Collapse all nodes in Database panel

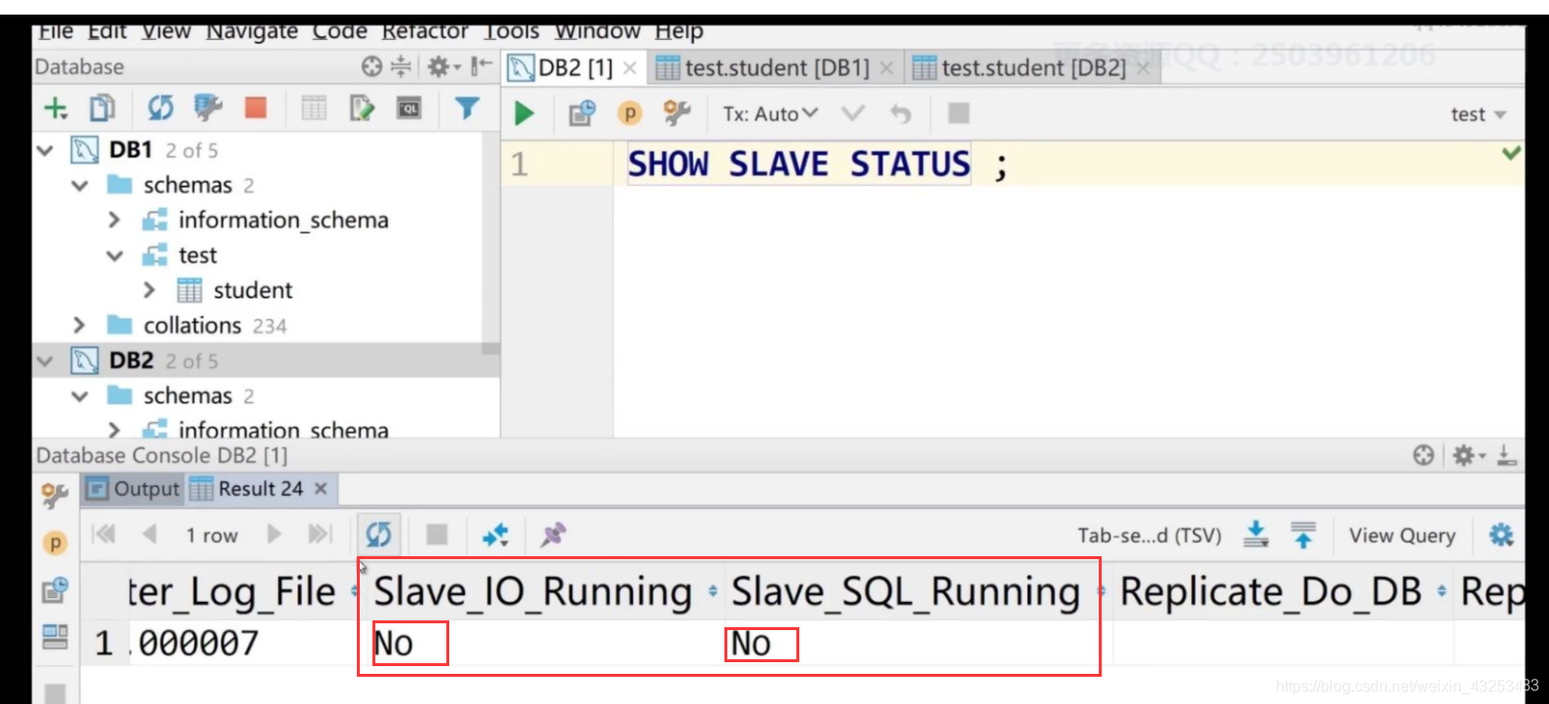pyautogui.click(x=401, y=66)
